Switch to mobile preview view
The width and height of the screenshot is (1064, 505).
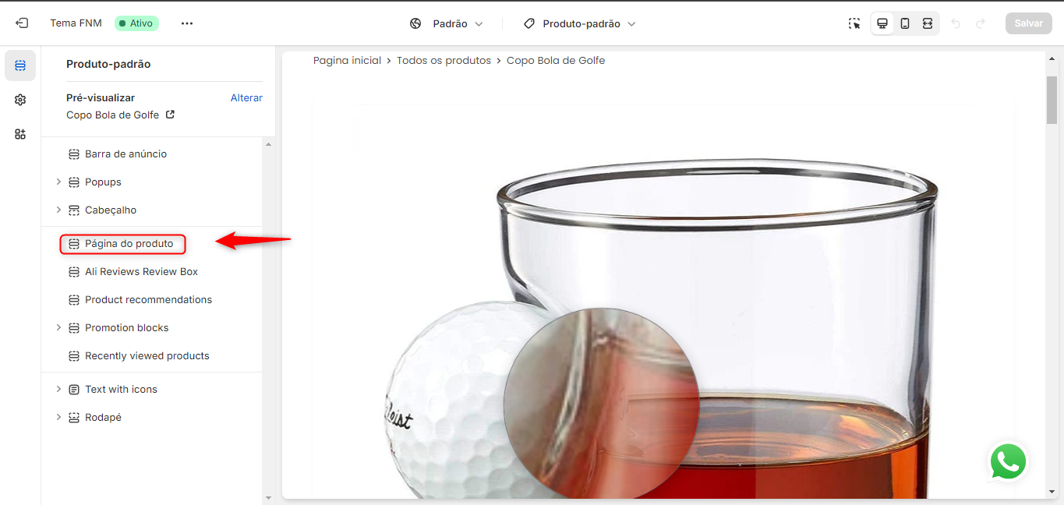[x=905, y=23]
